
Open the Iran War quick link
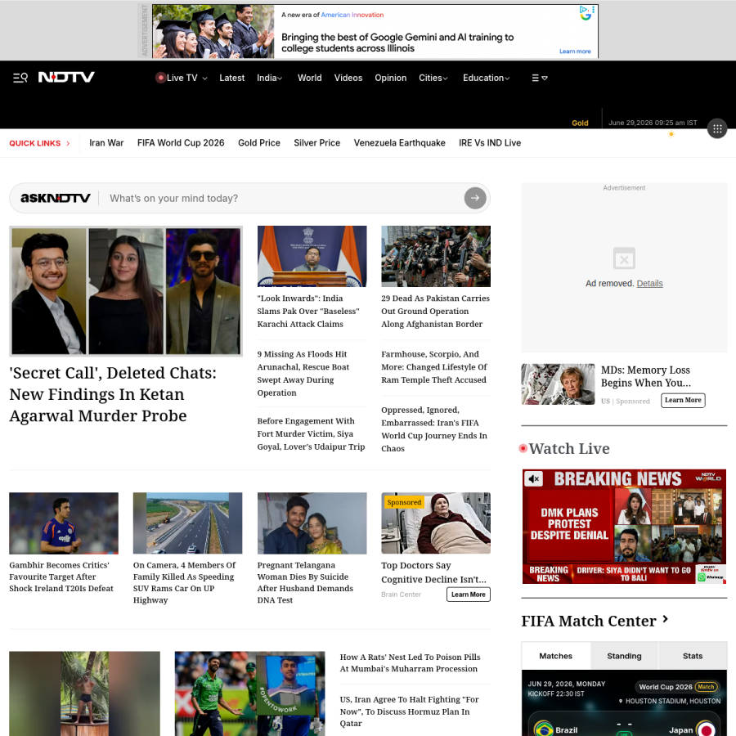[x=106, y=142]
